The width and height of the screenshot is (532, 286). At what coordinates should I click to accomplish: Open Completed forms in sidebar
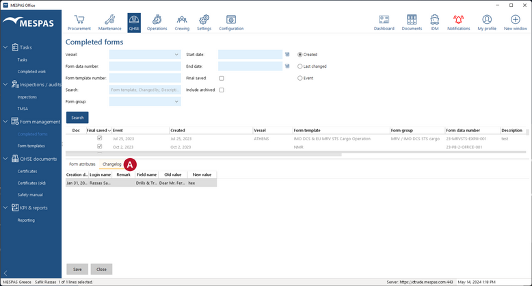[33, 134]
